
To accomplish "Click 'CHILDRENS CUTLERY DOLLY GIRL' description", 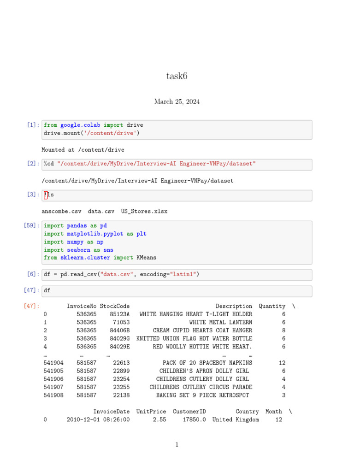I will click(203, 379).
